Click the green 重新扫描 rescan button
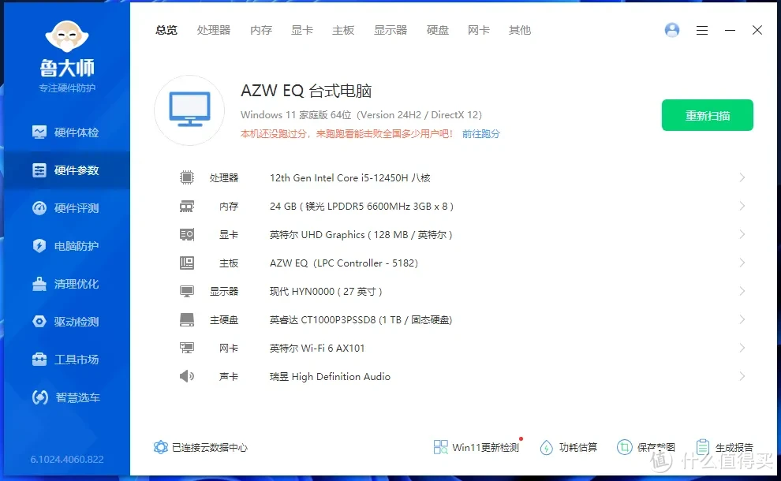 click(708, 115)
